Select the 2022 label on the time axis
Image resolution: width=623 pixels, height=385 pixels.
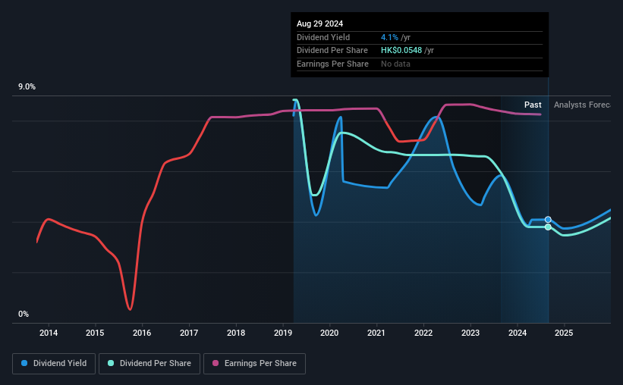click(423, 333)
